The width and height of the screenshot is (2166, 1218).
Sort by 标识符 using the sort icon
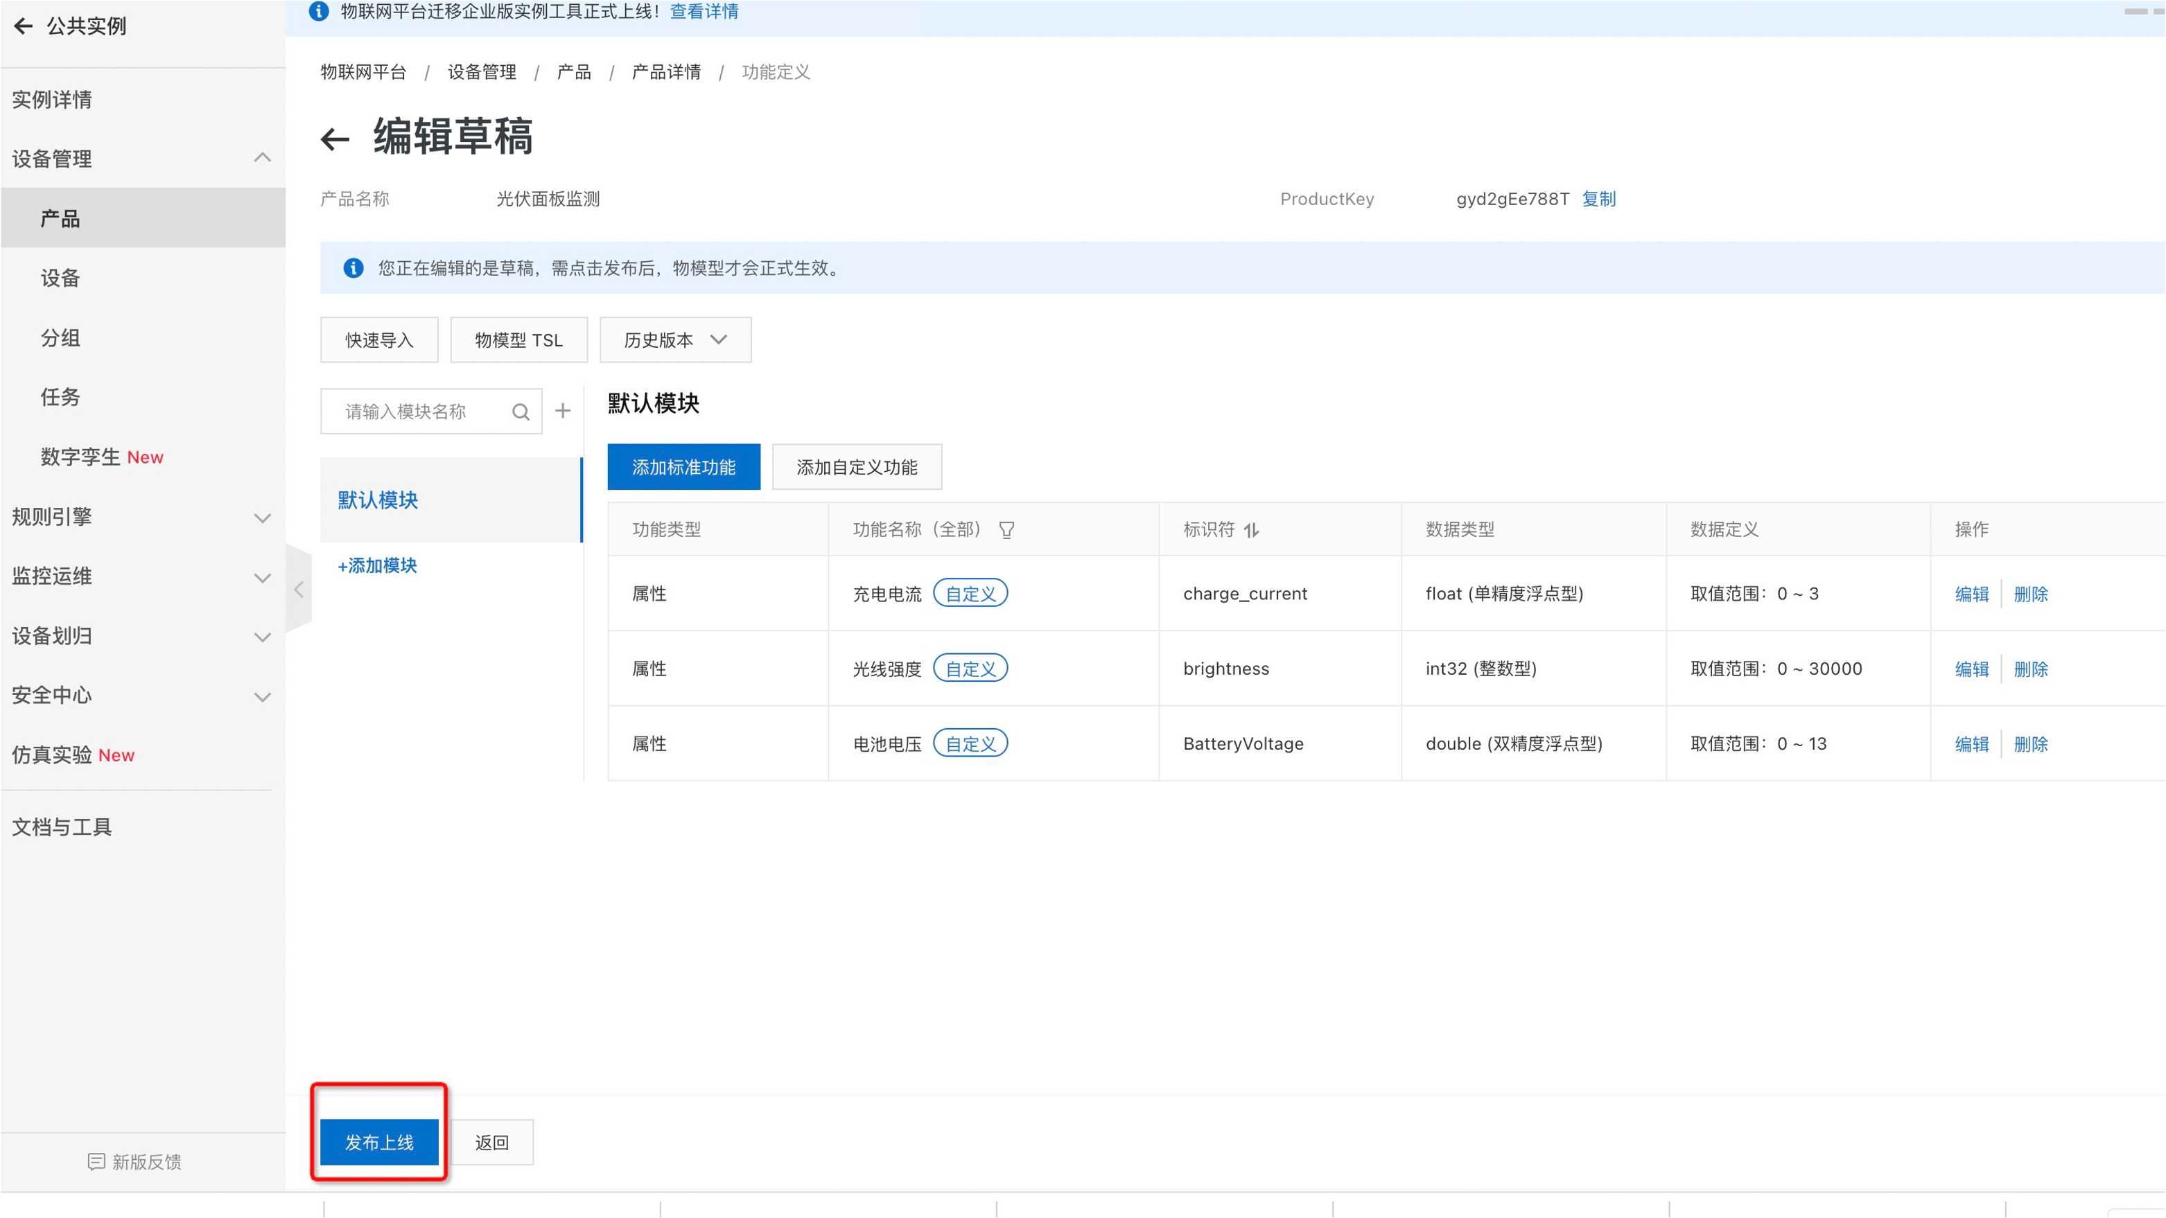click(1251, 529)
